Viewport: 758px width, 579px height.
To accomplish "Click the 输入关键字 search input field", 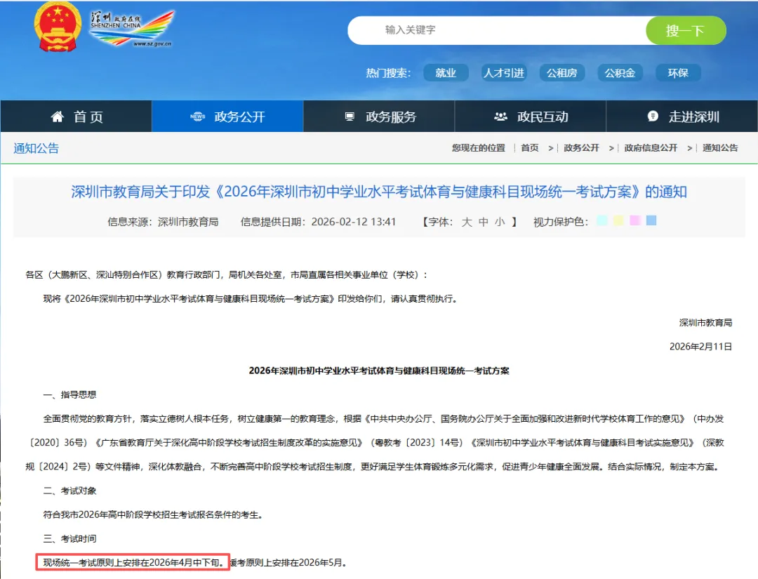I will pyautogui.click(x=491, y=30).
